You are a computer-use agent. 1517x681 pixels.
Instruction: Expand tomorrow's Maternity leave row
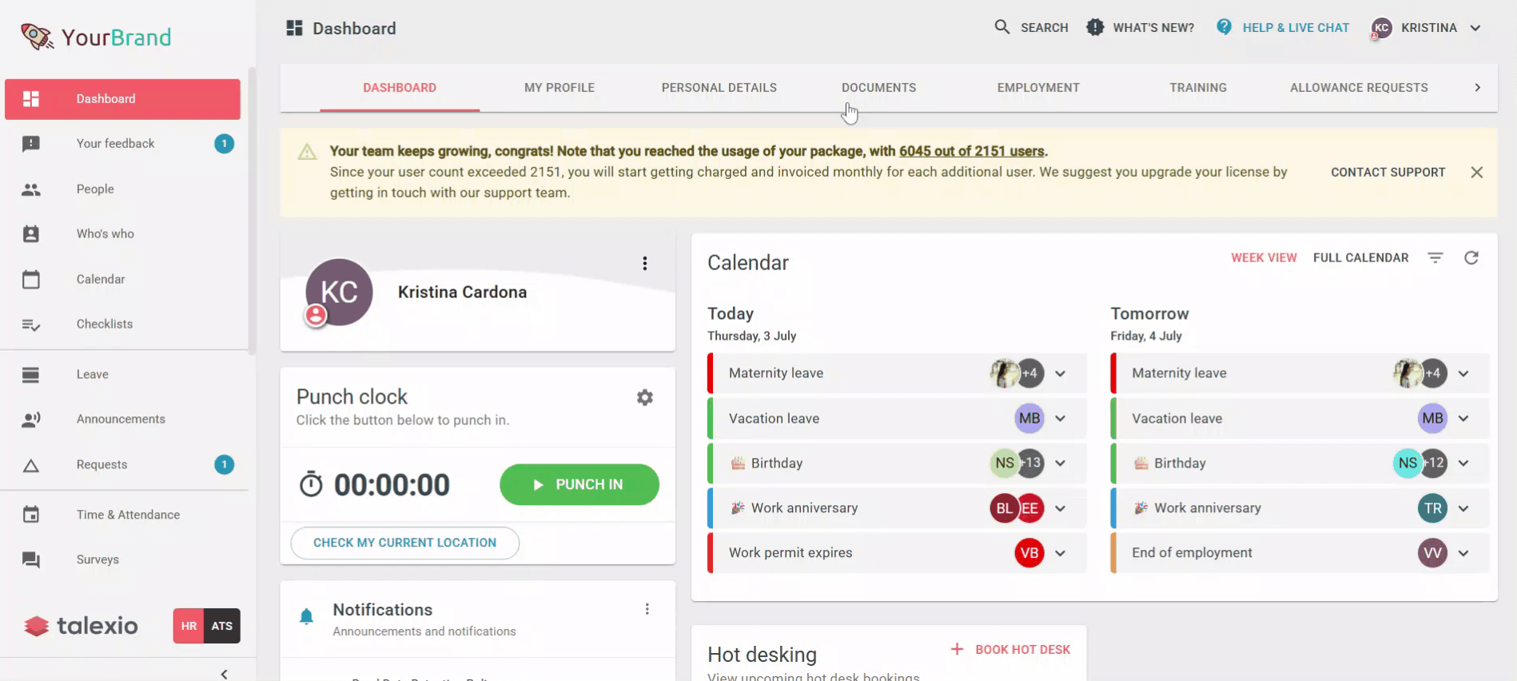click(x=1463, y=373)
